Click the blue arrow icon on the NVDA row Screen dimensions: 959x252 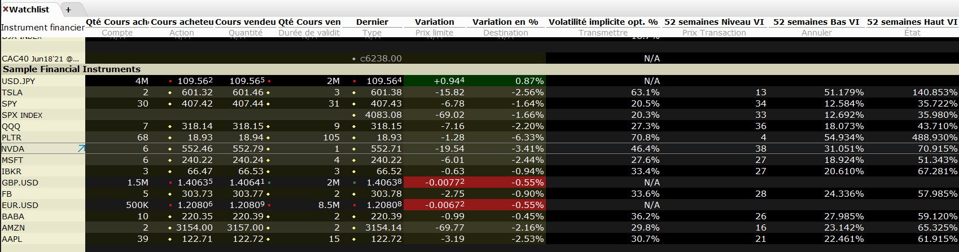click(81, 149)
